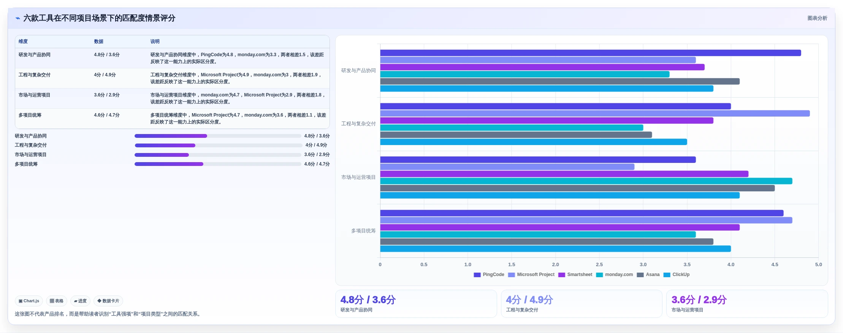Toggle Smartsheet series in chart legend
Image resolution: width=843 pixels, height=333 pixels.
575,275
